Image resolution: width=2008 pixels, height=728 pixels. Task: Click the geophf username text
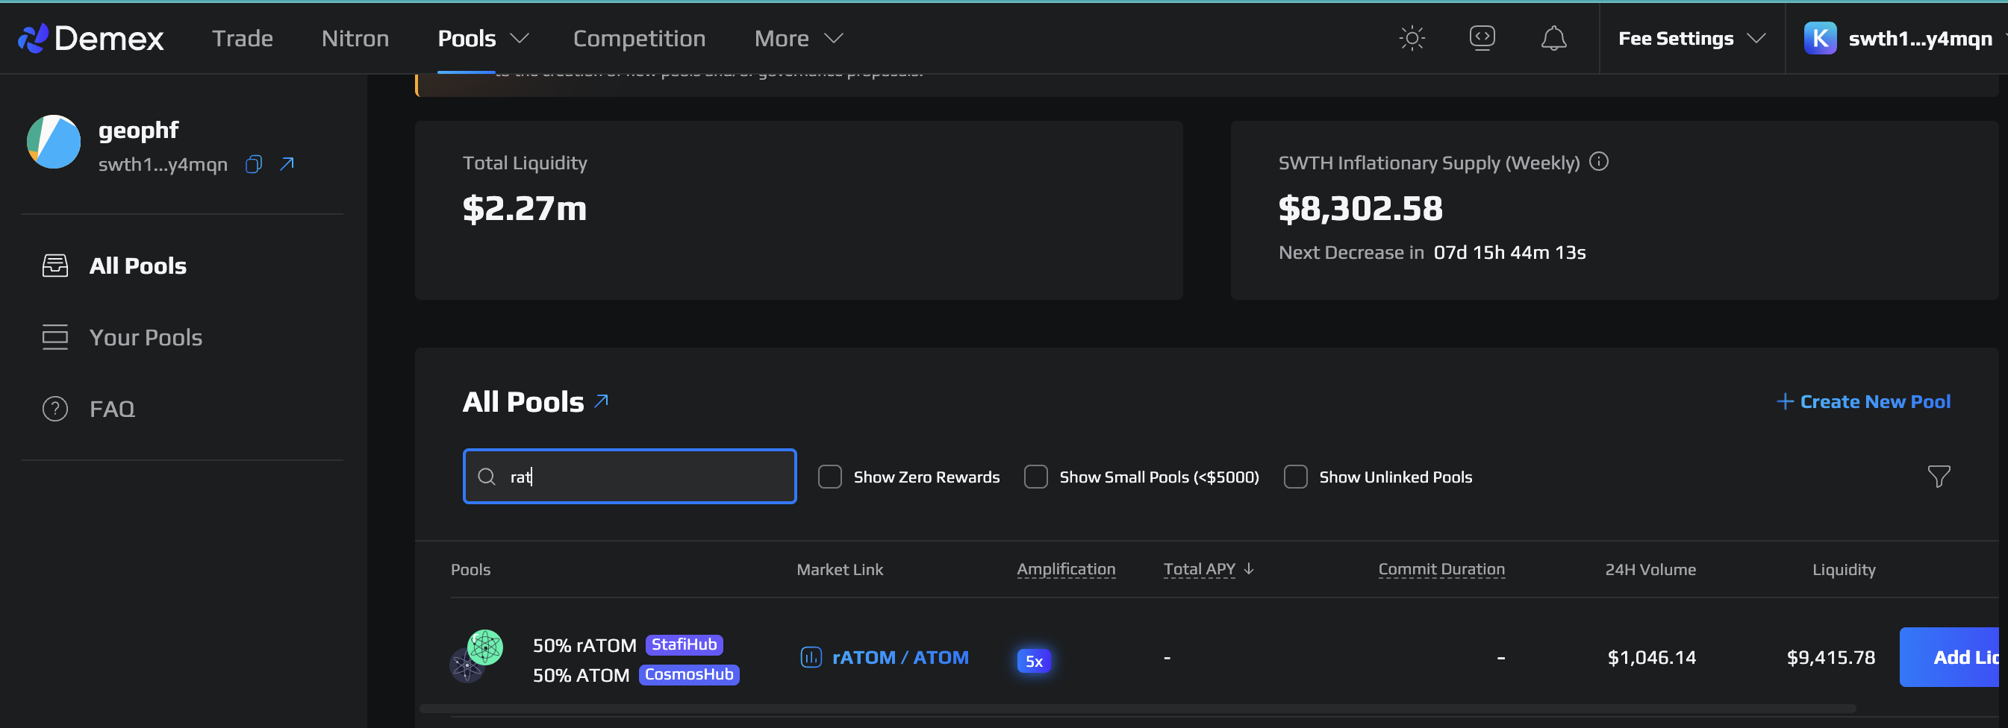139,130
